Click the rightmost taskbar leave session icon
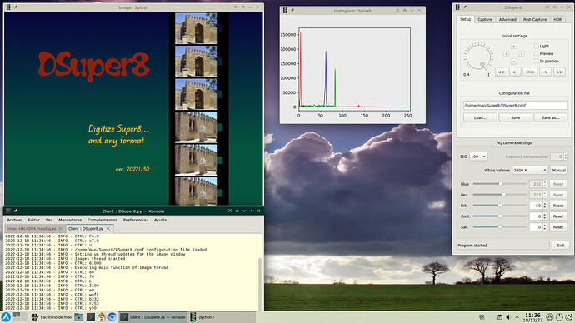Image resolution: width=575 pixels, height=323 pixels. tap(569, 317)
